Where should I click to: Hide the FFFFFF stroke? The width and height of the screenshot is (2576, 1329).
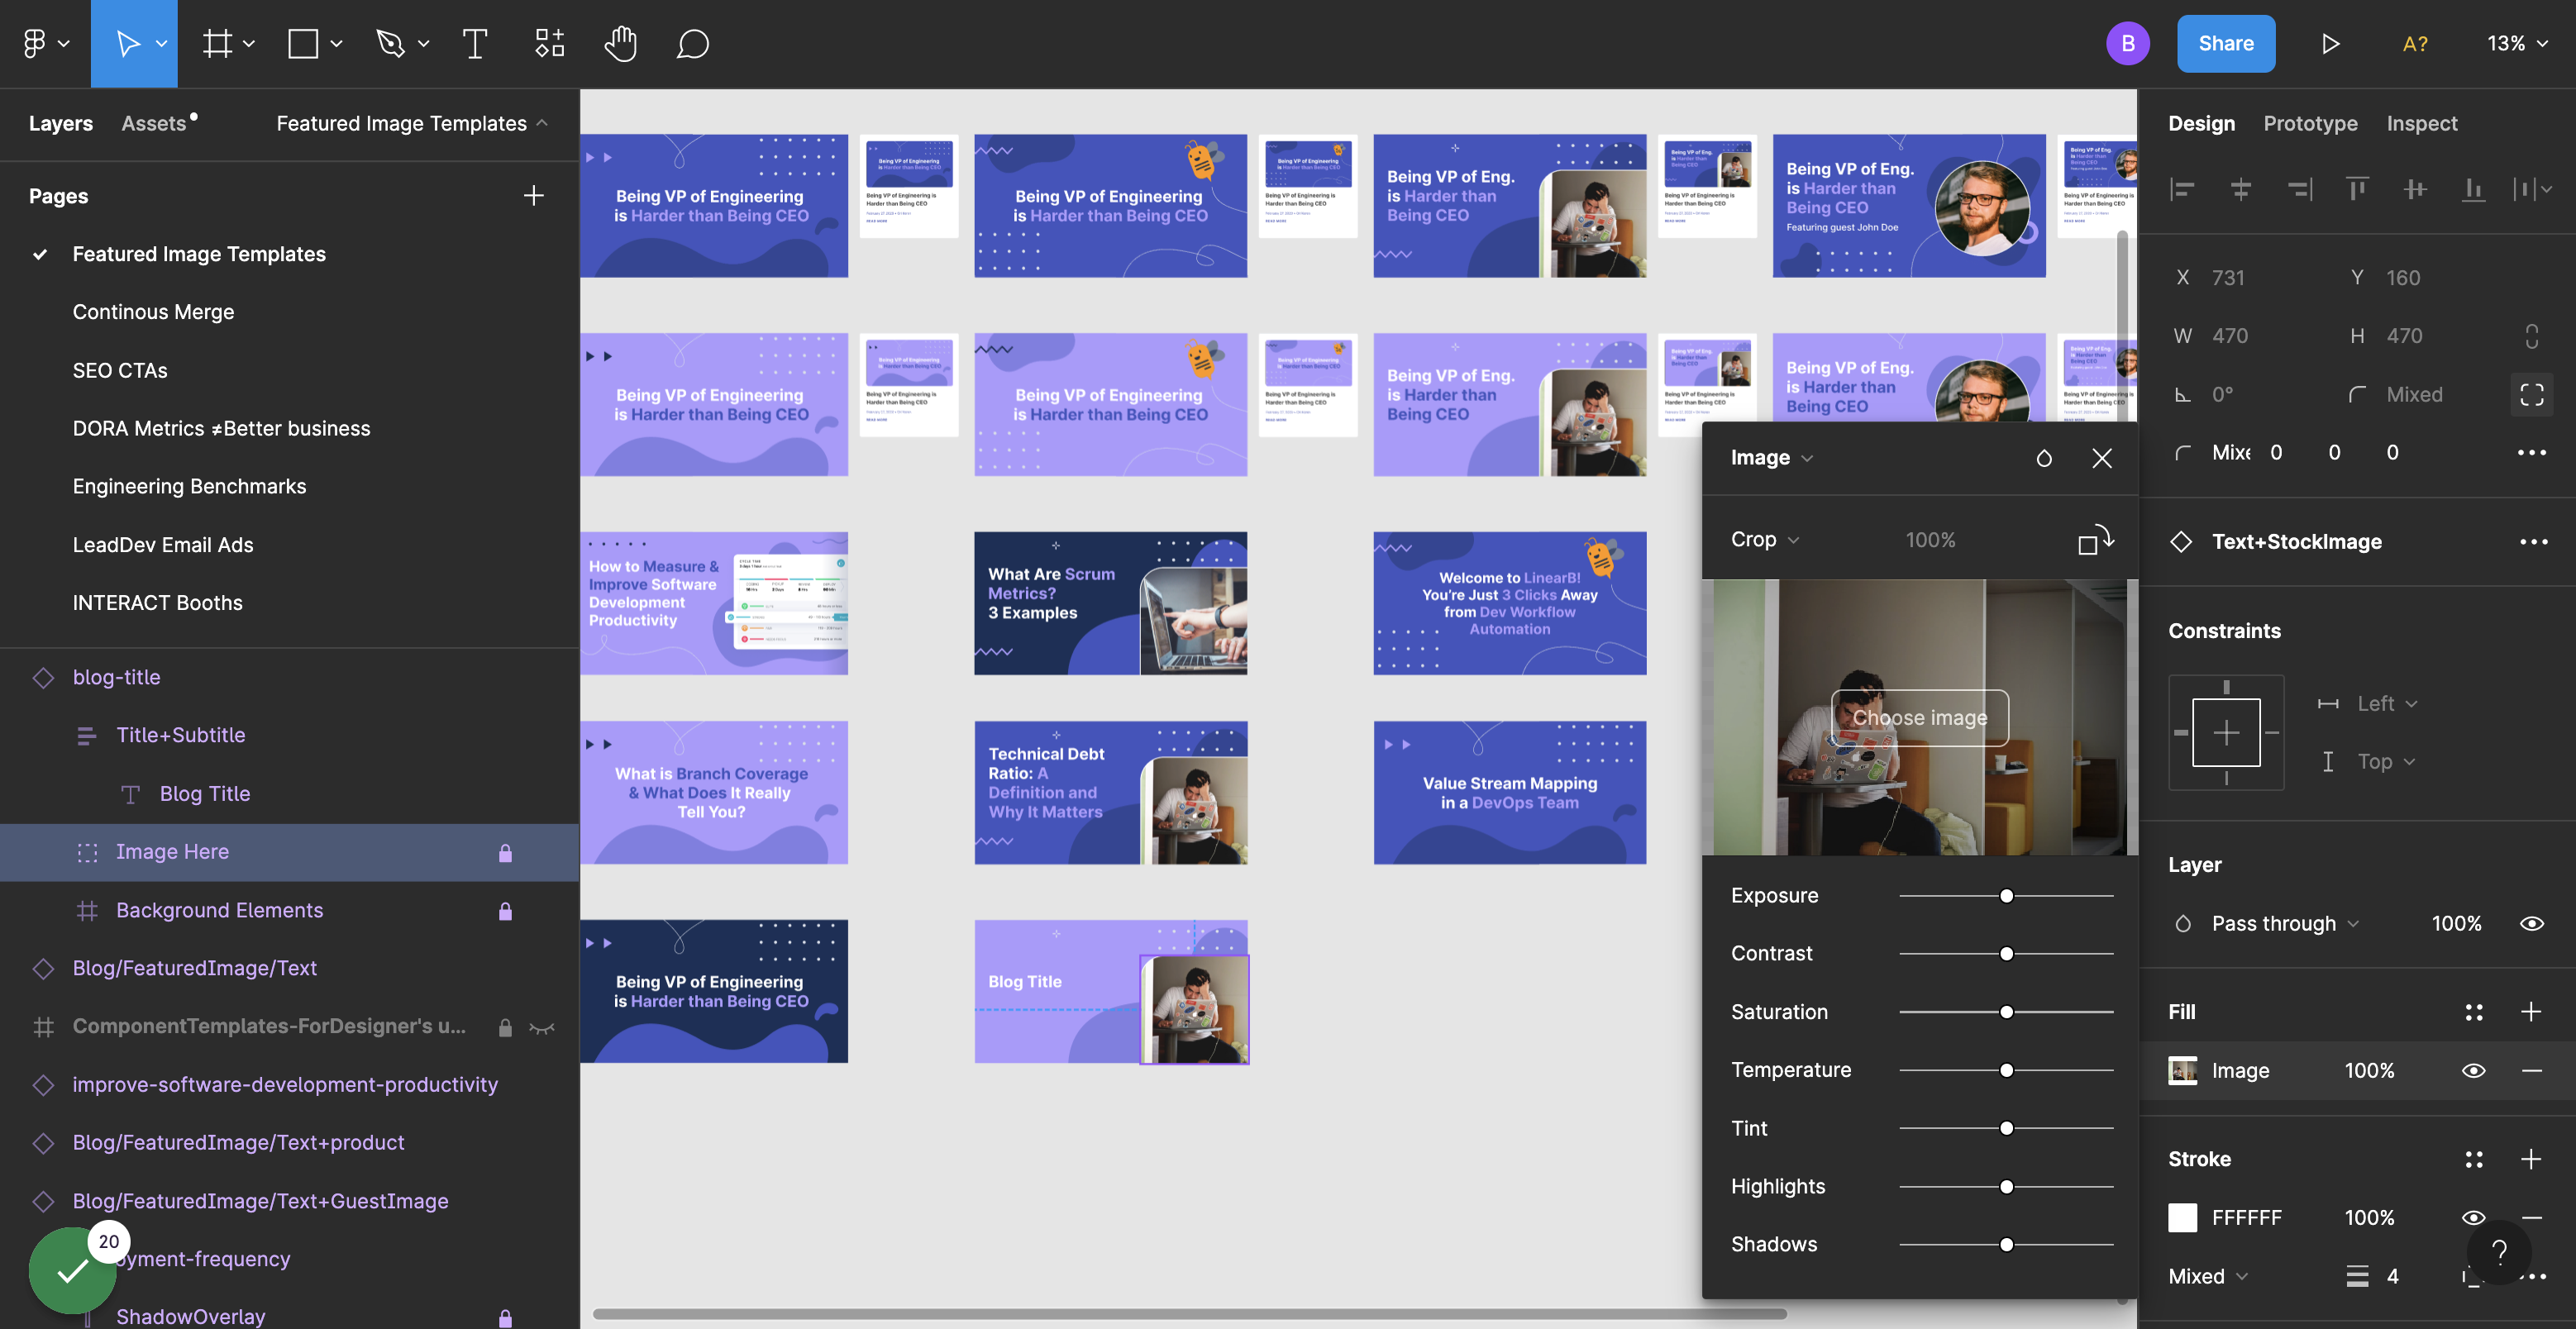[x=2474, y=1217]
